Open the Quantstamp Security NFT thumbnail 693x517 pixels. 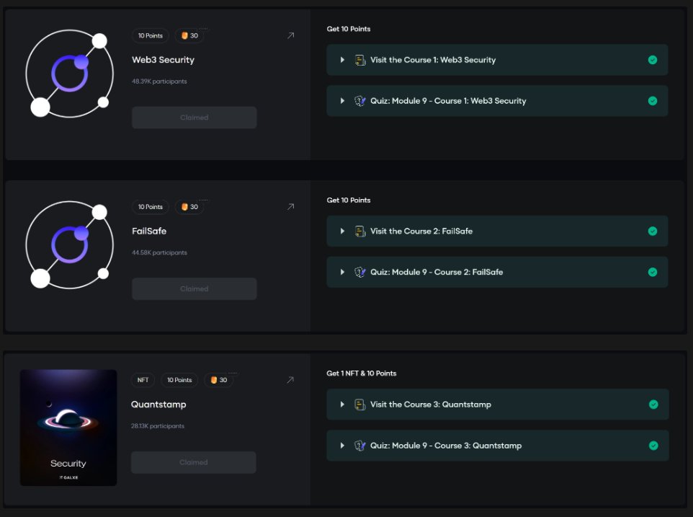click(68, 428)
